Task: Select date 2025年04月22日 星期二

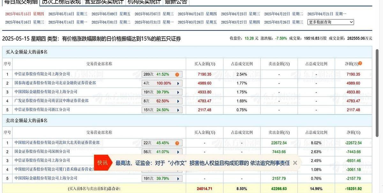Action: point(283,14)
